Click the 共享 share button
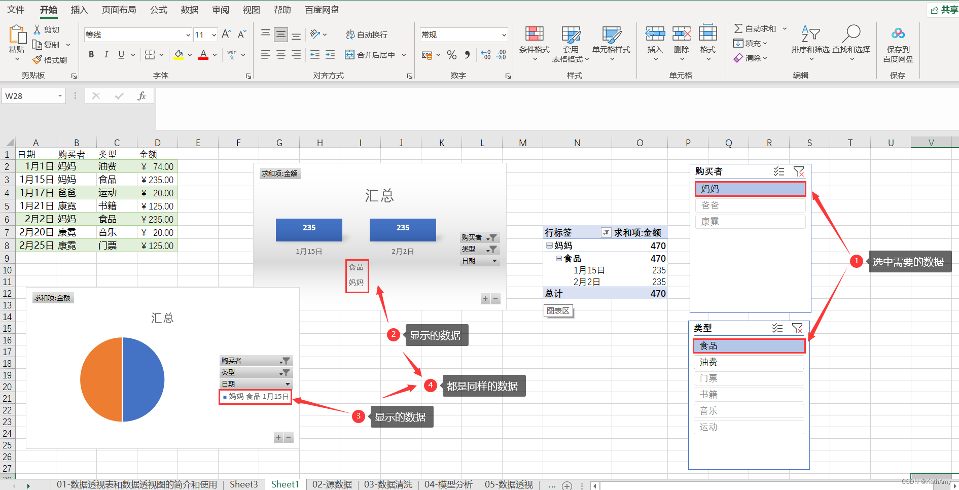Screen dimensions: 959x490 (x=944, y=10)
